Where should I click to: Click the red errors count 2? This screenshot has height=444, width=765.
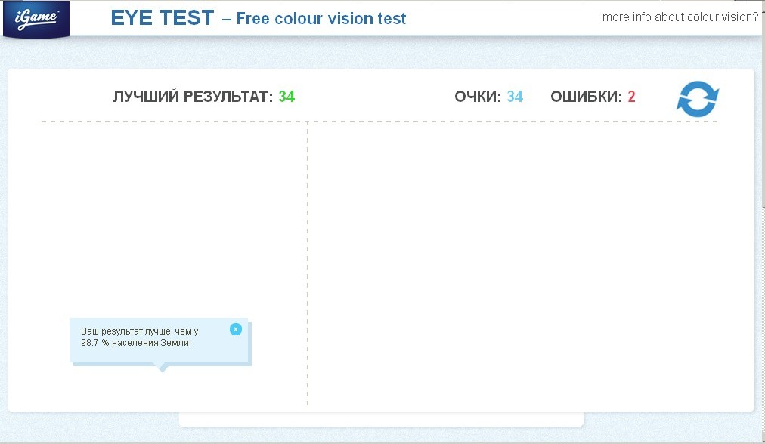pos(631,97)
